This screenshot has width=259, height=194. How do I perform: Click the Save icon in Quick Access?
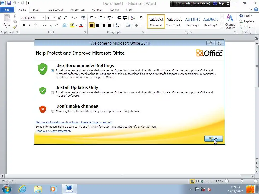(x=9, y=3)
